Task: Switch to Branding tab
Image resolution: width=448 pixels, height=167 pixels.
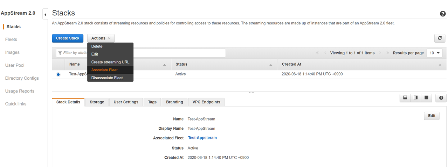Action: [x=174, y=102]
